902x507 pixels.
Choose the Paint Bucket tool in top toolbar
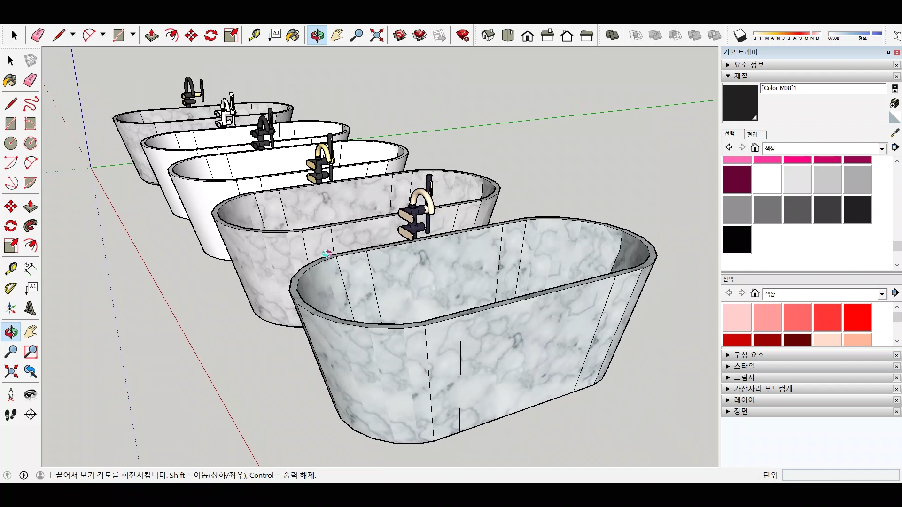click(x=293, y=35)
